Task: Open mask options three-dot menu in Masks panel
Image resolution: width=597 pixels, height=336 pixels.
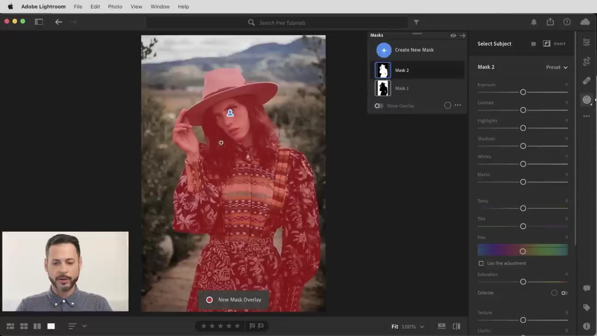Action: pos(458,105)
